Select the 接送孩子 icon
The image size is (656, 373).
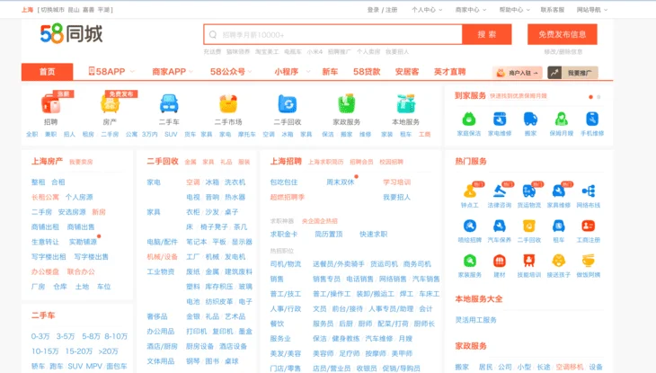click(x=559, y=261)
